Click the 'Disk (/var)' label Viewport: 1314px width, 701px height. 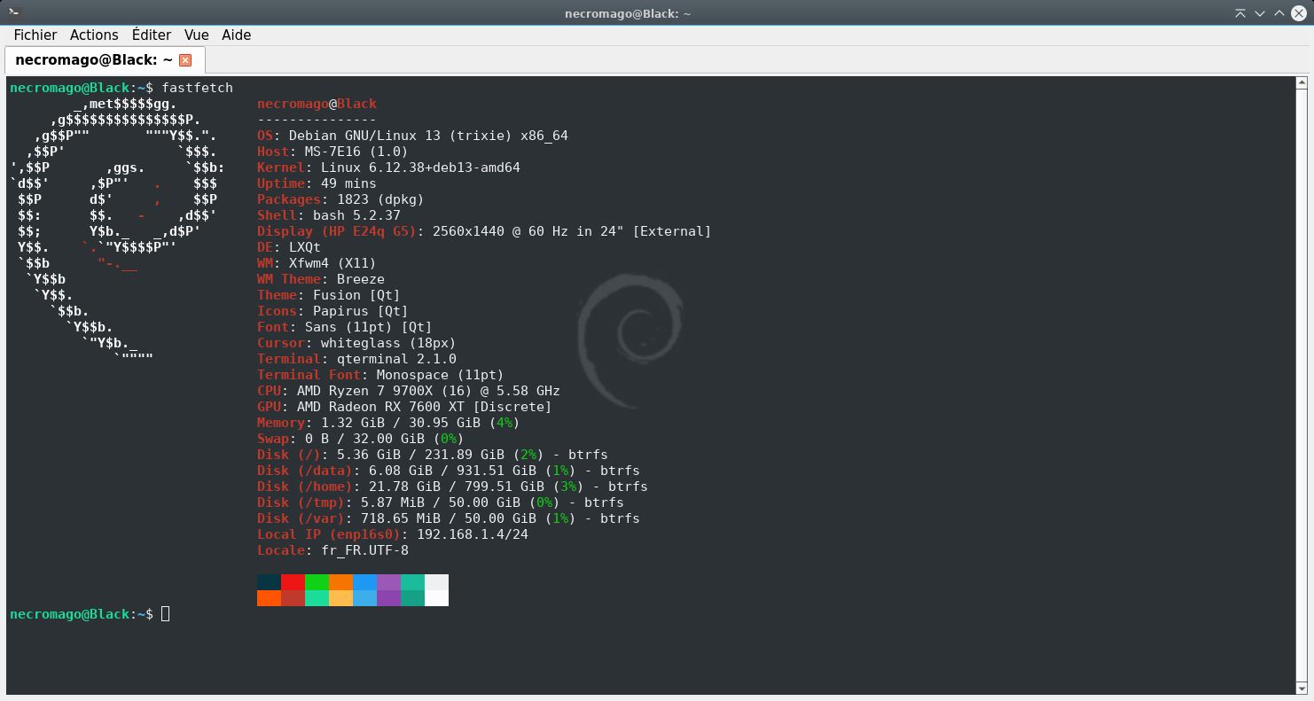tap(301, 518)
